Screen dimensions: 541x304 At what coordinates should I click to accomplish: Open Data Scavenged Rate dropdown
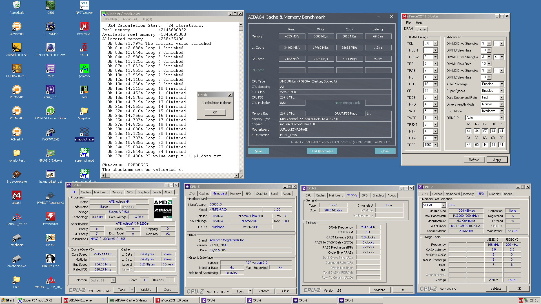tap(502, 97)
